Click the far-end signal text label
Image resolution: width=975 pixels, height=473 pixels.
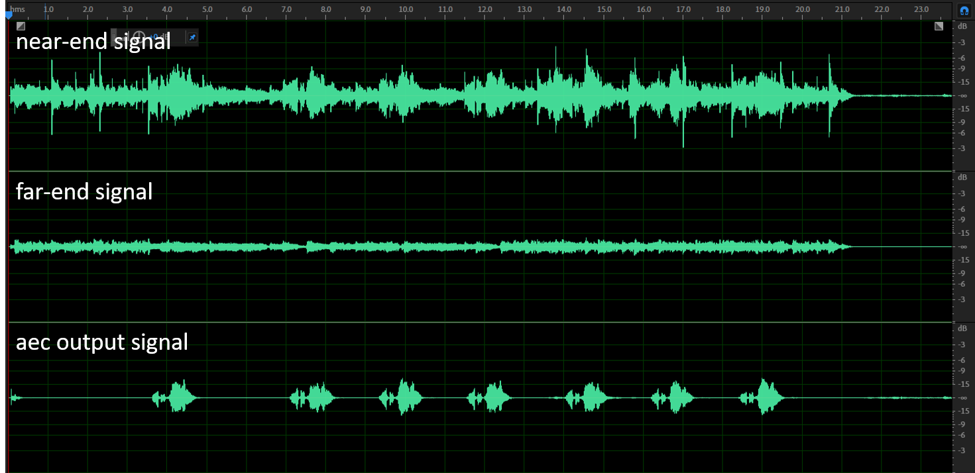point(84,192)
